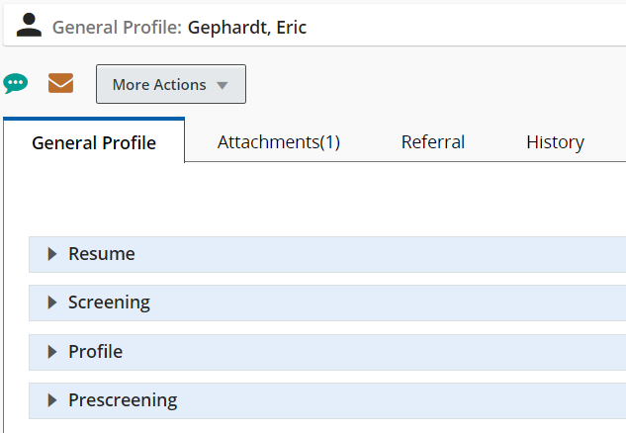Image resolution: width=626 pixels, height=433 pixels.
Task: Click the Screening section title text
Action: [x=109, y=303]
